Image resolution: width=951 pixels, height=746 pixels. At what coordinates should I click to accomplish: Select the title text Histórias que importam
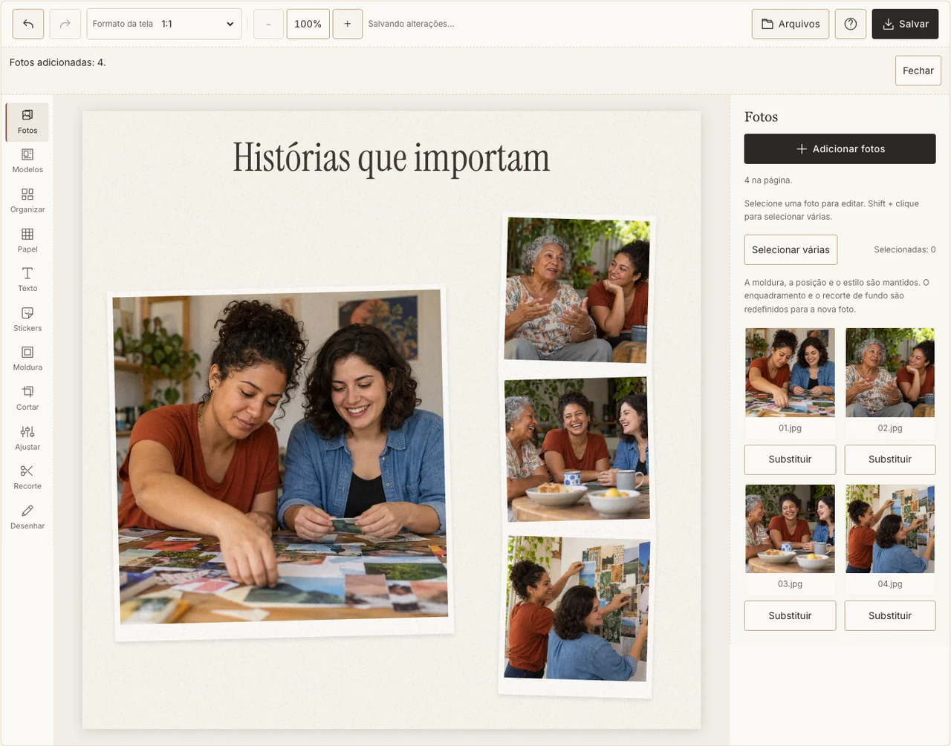pos(392,158)
